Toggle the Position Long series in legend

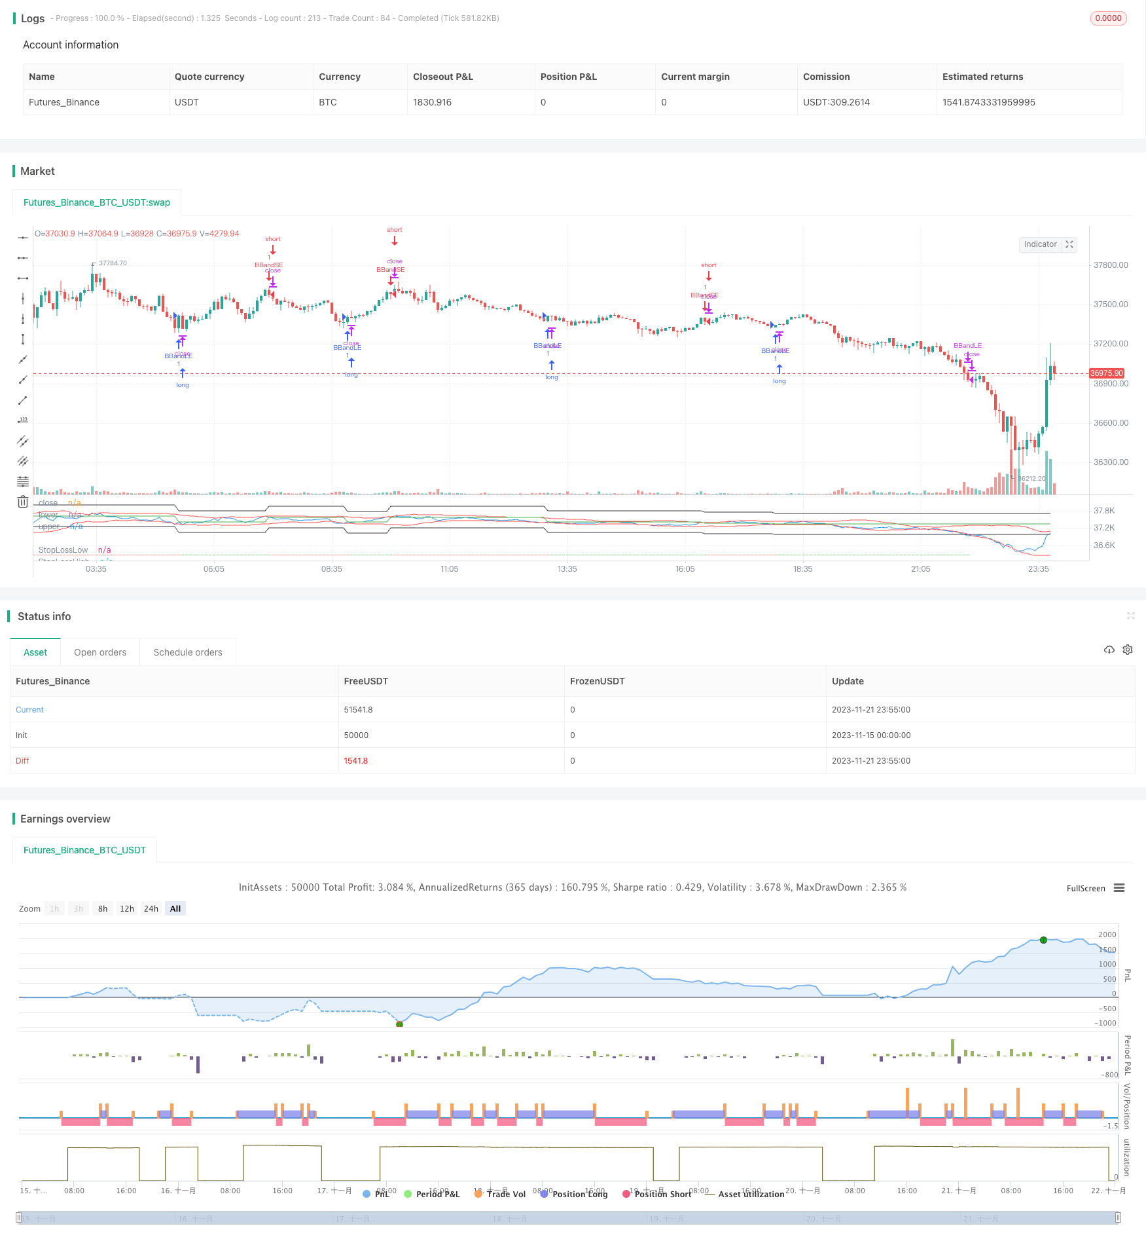pos(574,1194)
